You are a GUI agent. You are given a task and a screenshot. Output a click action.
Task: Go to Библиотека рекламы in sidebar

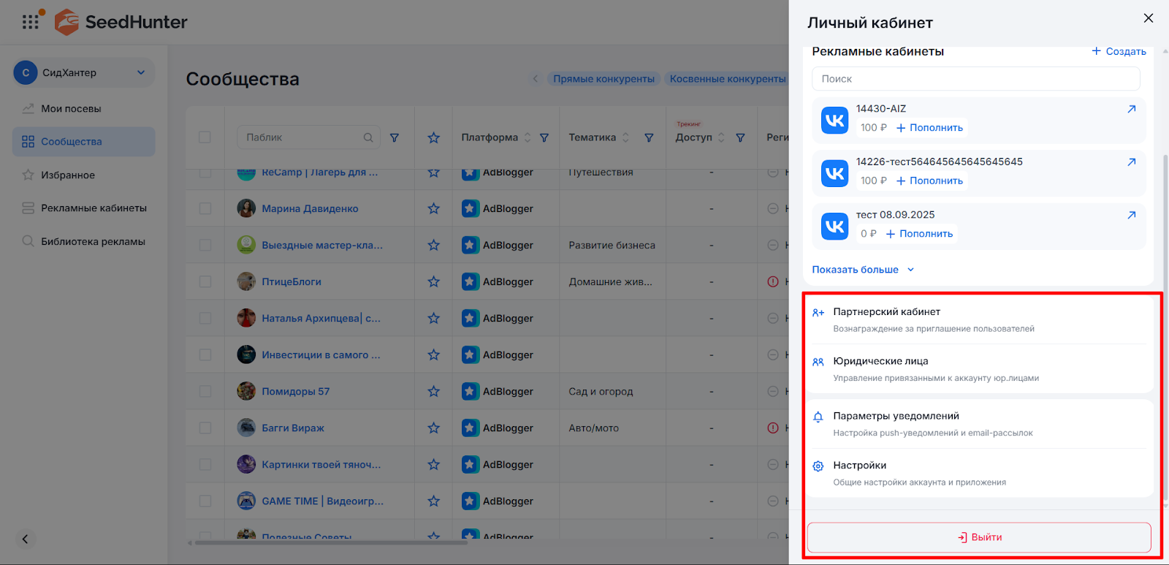tap(93, 242)
